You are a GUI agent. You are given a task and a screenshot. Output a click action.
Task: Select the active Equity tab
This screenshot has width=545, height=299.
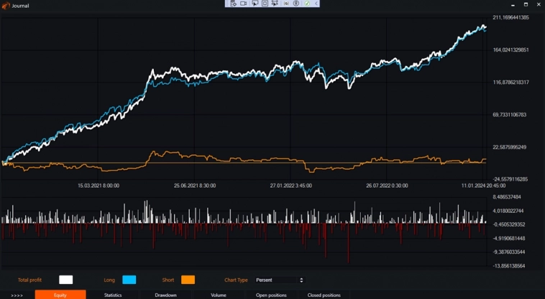point(60,295)
